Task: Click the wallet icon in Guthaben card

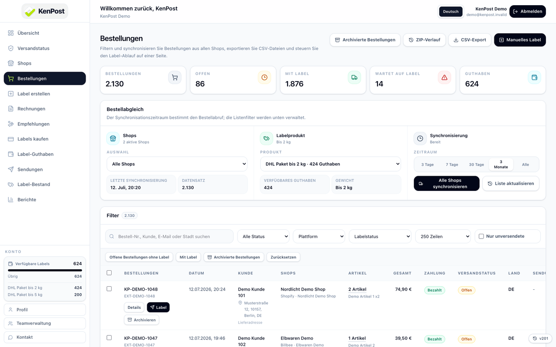Action: tap(534, 78)
